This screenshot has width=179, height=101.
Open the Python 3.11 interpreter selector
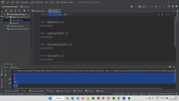pos(161,94)
